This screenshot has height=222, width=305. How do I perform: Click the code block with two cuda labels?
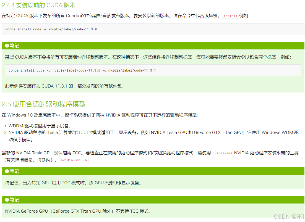pyautogui.click(x=152, y=70)
